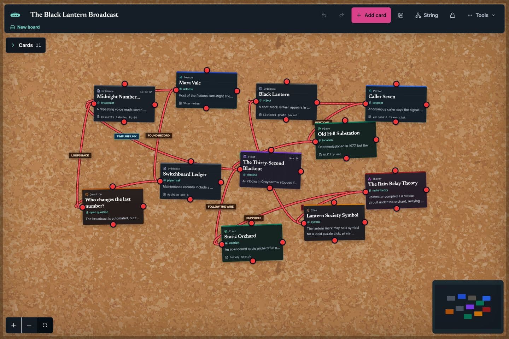
Task: Activate the String connection tool
Action: pos(427,15)
